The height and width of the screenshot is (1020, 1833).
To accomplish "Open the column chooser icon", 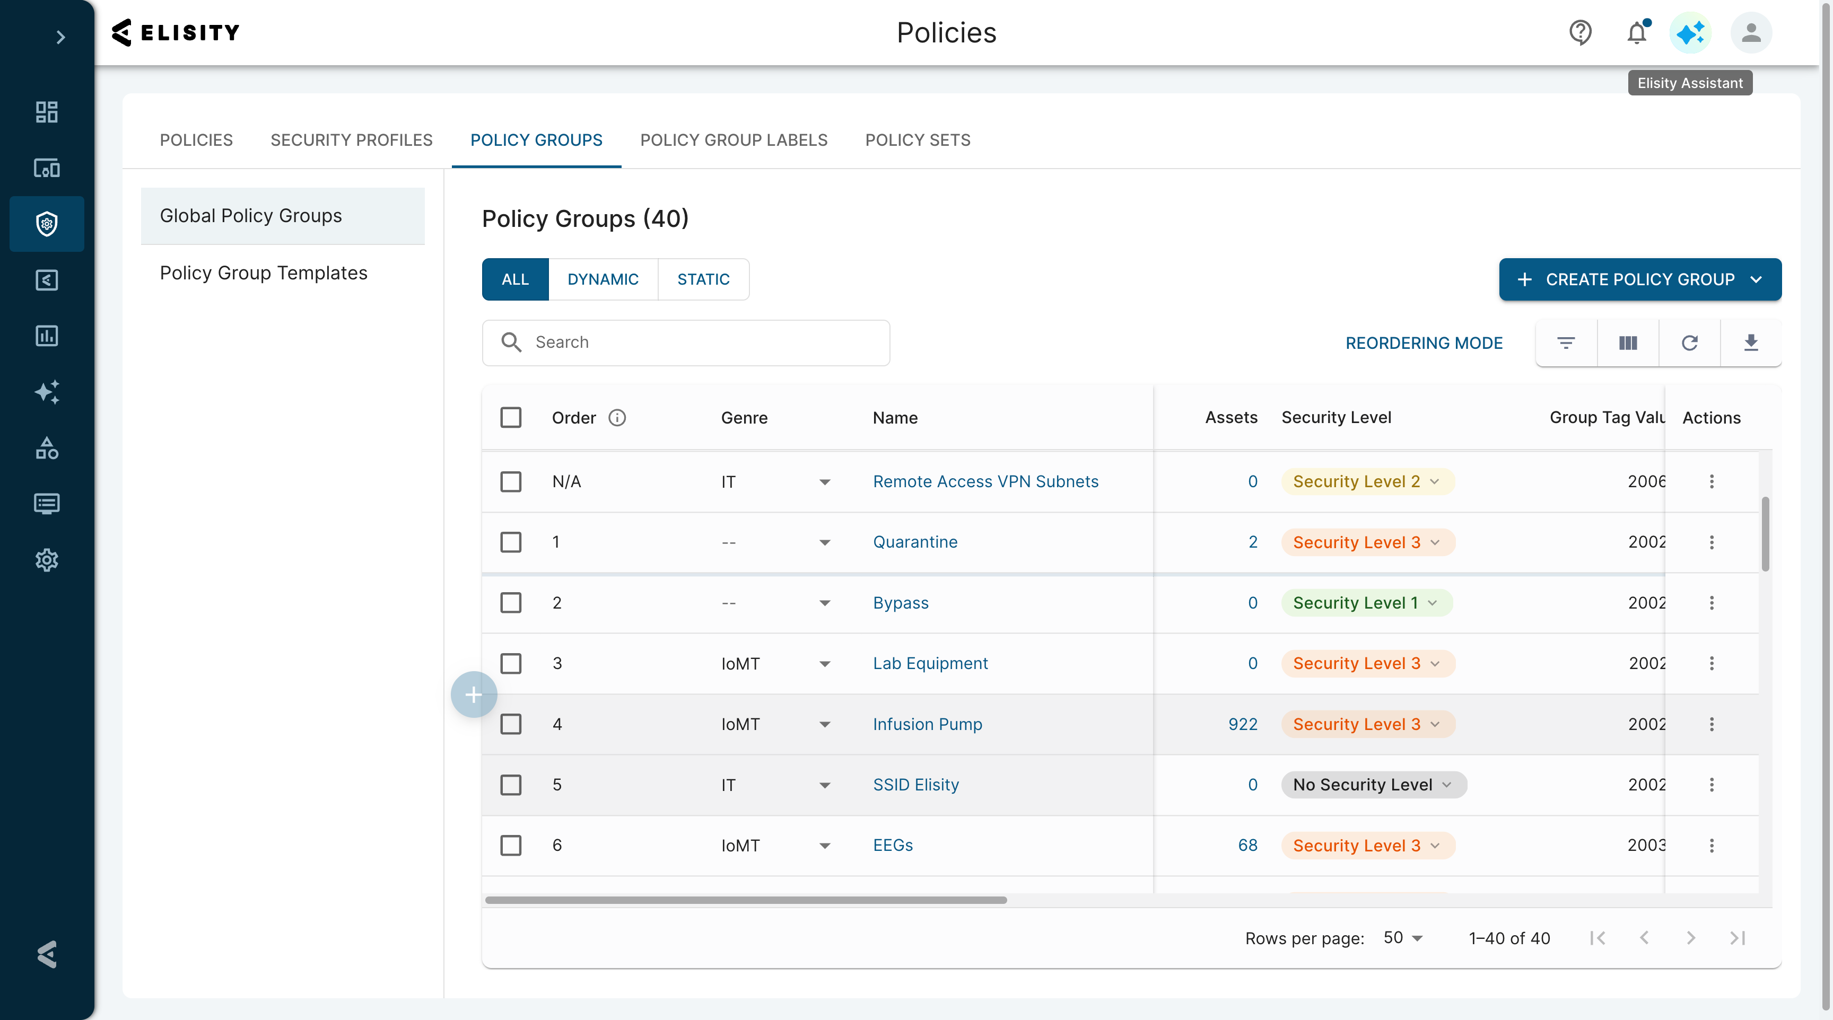I will pyautogui.click(x=1628, y=343).
